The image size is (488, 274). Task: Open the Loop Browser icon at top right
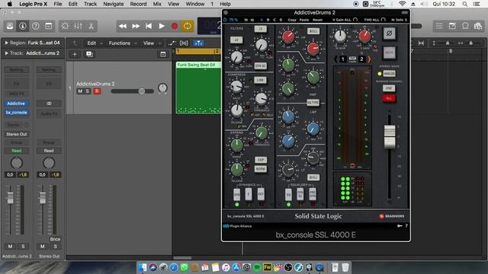click(x=465, y=26)
